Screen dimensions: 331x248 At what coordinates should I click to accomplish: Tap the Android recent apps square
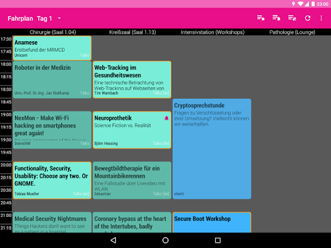[218, 240]
